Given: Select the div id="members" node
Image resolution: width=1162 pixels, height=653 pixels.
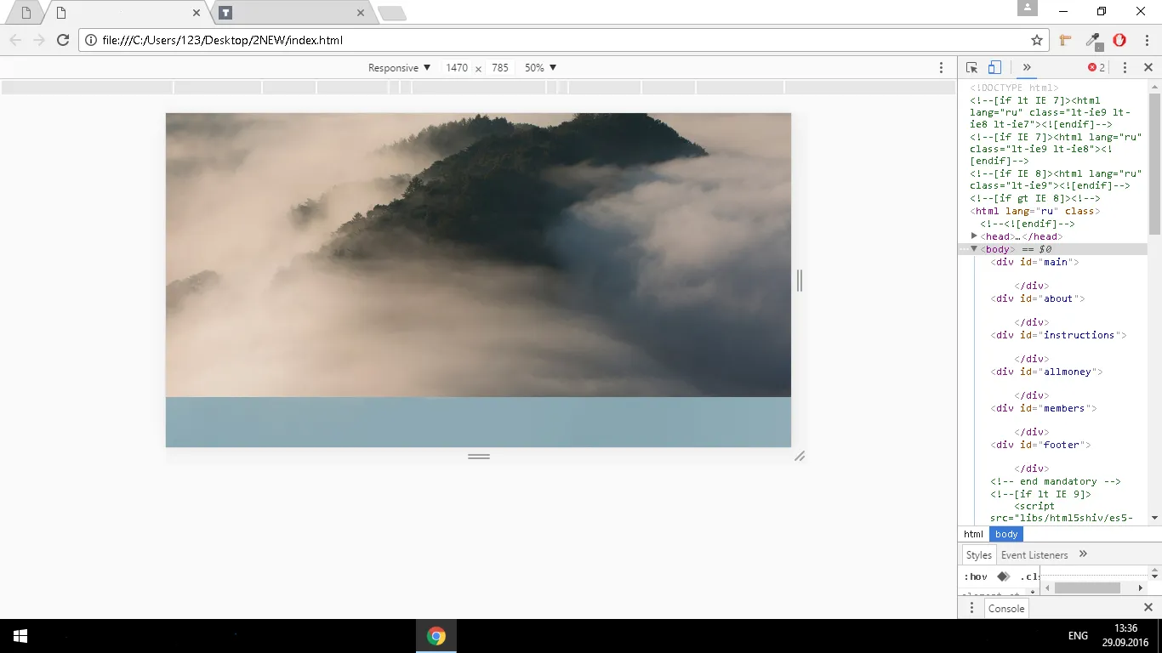Looking at the screenshot, I should (x=1044, y=408).
